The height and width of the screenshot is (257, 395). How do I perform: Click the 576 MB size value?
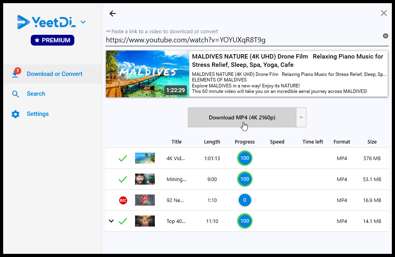[372, 159]
